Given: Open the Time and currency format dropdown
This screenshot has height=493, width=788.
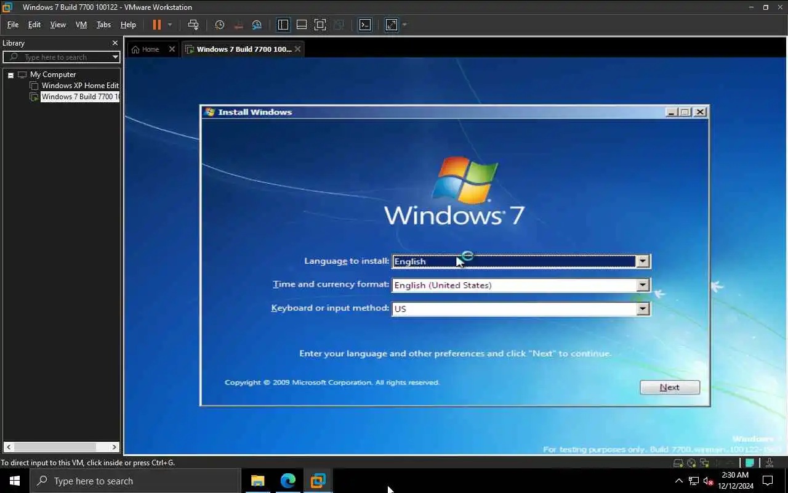Looking at the screenshot, I should [x=643, y=285].
